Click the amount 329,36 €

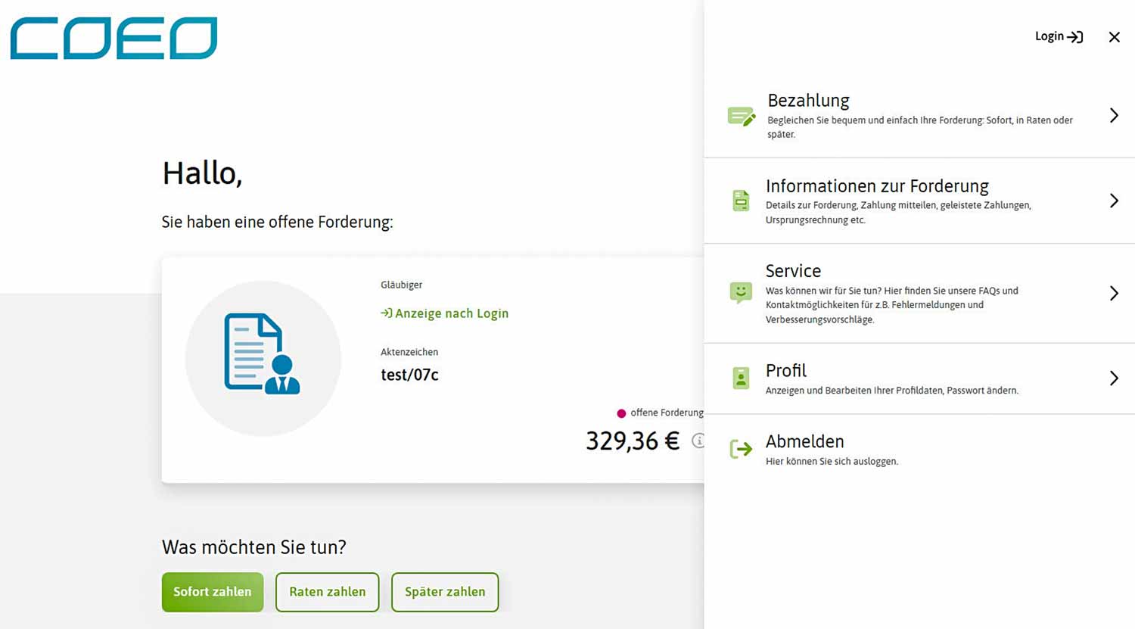[633, 441]
